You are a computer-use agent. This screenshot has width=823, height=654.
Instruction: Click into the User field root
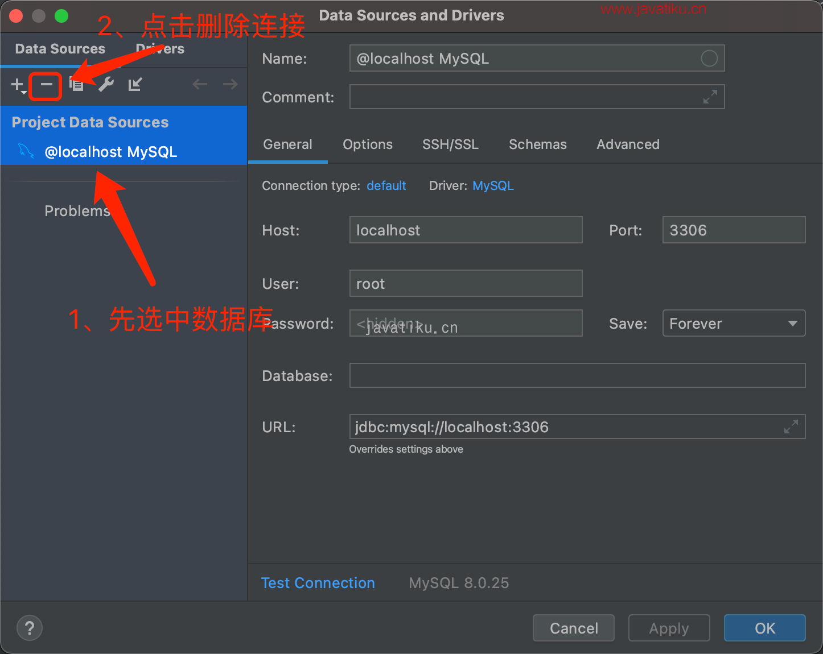[x=466, y=283]
